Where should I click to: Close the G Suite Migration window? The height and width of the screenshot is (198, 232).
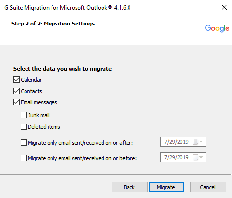(224, 7)
